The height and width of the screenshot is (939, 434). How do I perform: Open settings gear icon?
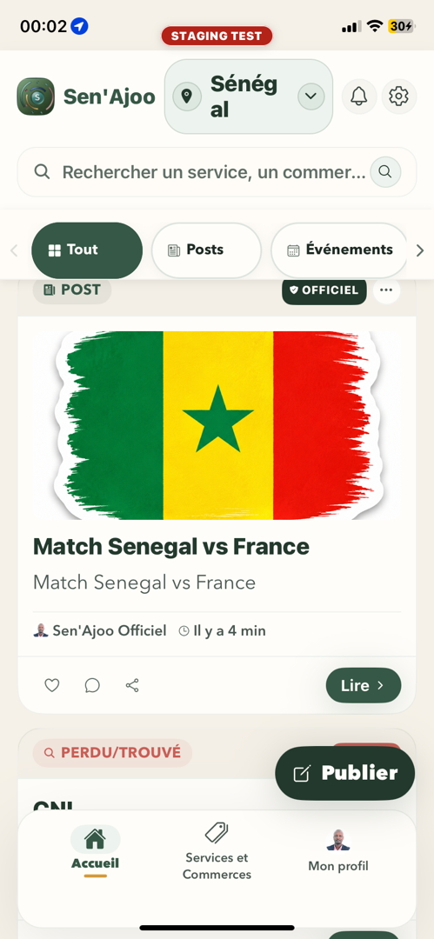[398, 97]
